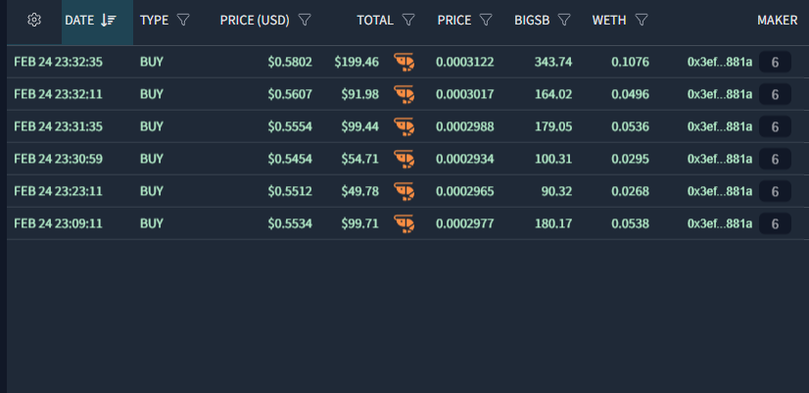Click the $91.98 total value
The image size is (809, 393).
click(359, 94)
